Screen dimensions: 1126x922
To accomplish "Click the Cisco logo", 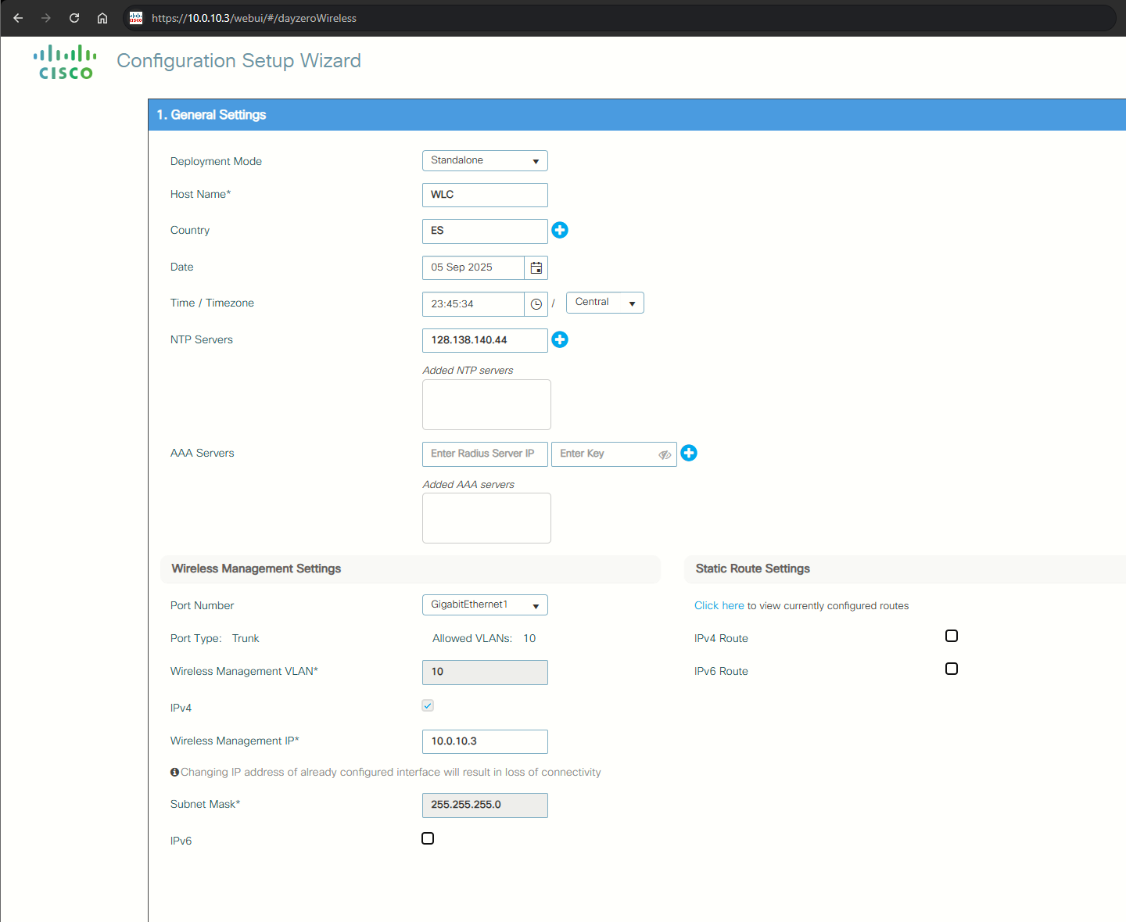I will click(65, 62).
